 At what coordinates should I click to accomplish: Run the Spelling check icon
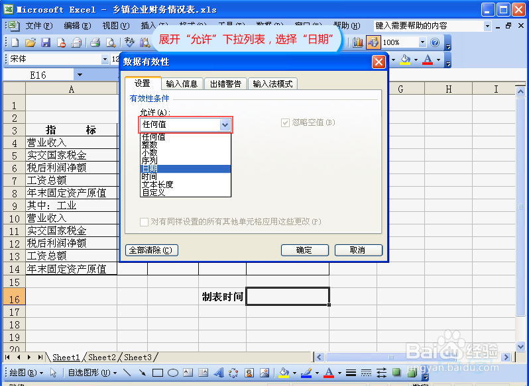[129, 42]
